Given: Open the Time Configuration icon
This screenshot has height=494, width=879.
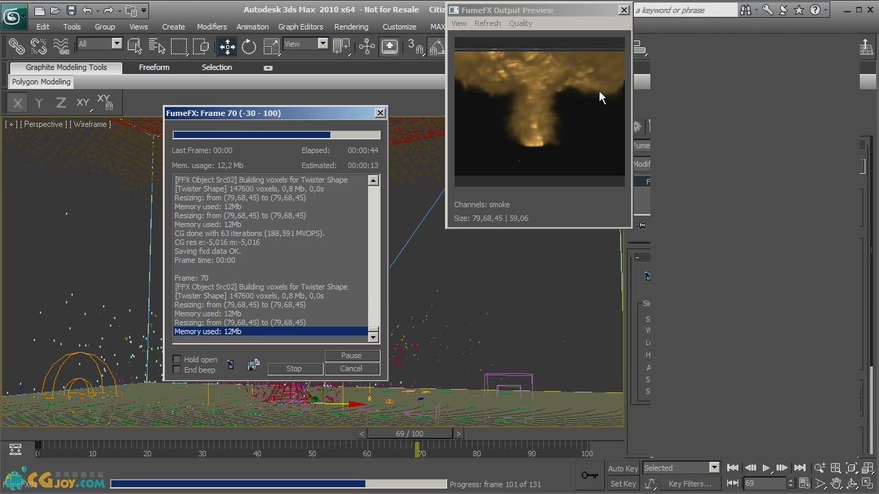Looking at the screenshot, I should (x=804, y=484).
